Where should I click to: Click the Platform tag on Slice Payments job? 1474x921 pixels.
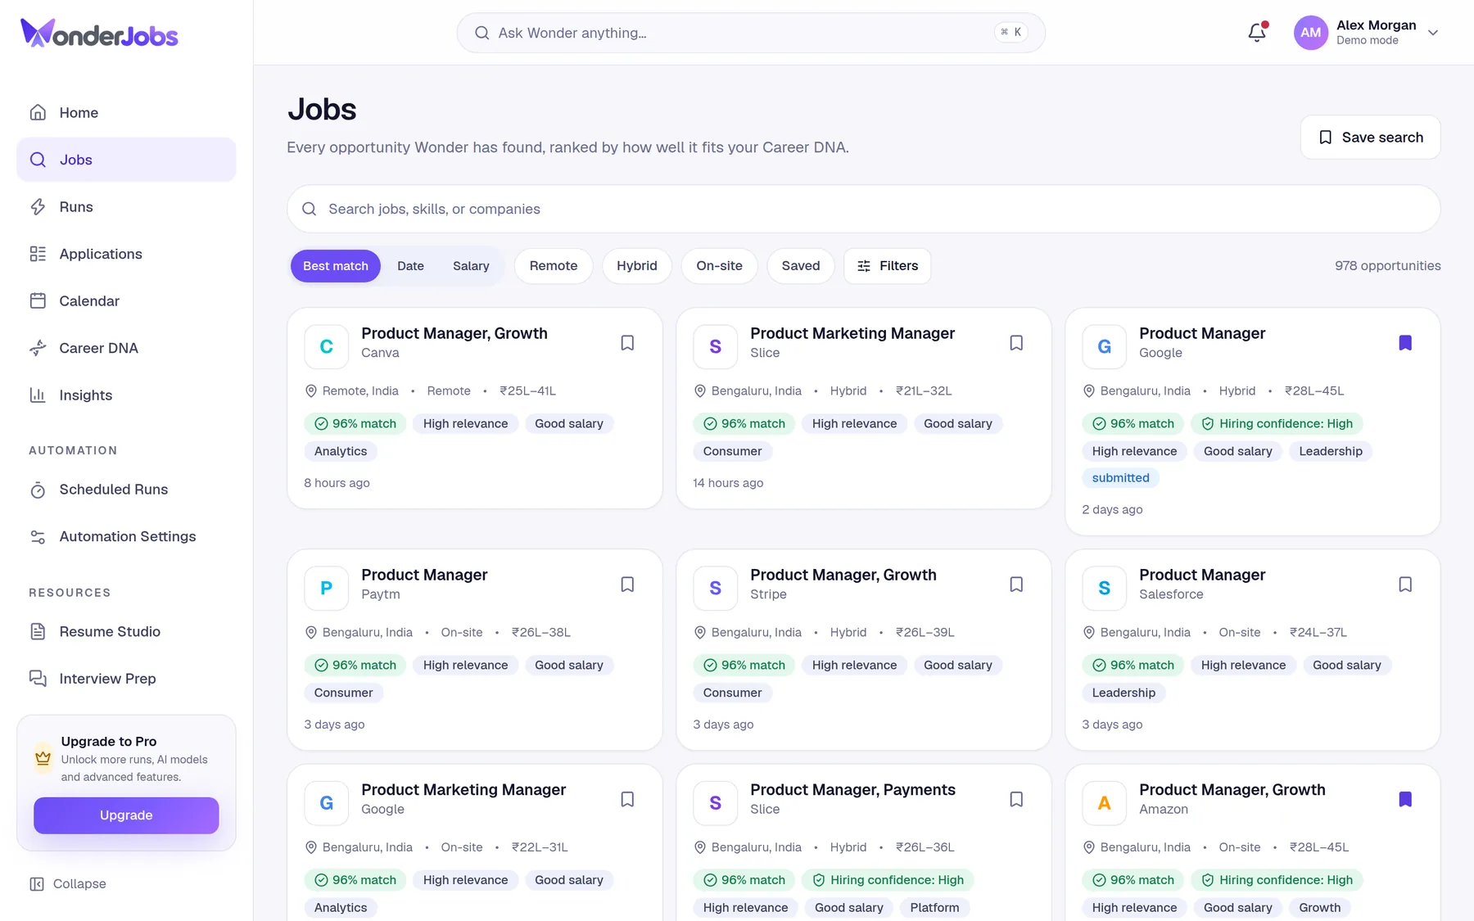click(x=934, y=908)
